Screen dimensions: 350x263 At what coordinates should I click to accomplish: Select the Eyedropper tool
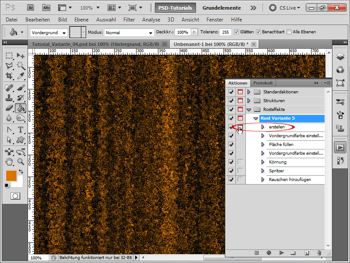coord(21,76)
